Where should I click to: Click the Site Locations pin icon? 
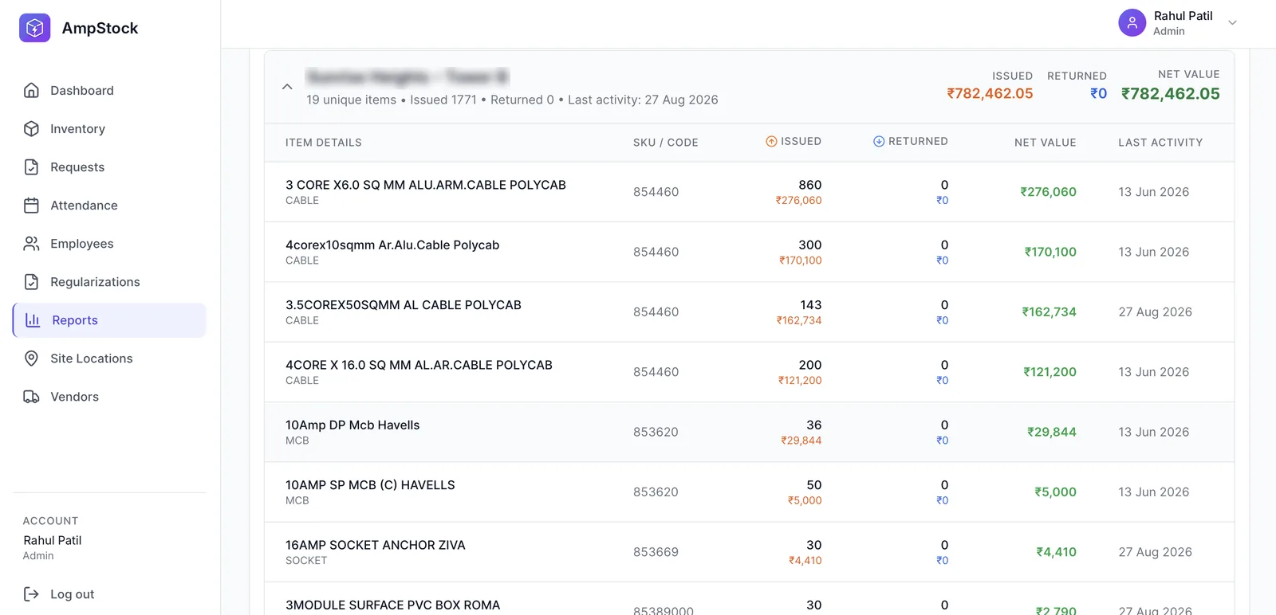point(31,358)
